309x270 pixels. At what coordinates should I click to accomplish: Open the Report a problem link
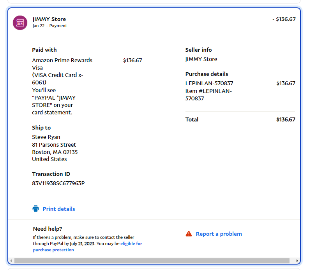tap(219, 234)
